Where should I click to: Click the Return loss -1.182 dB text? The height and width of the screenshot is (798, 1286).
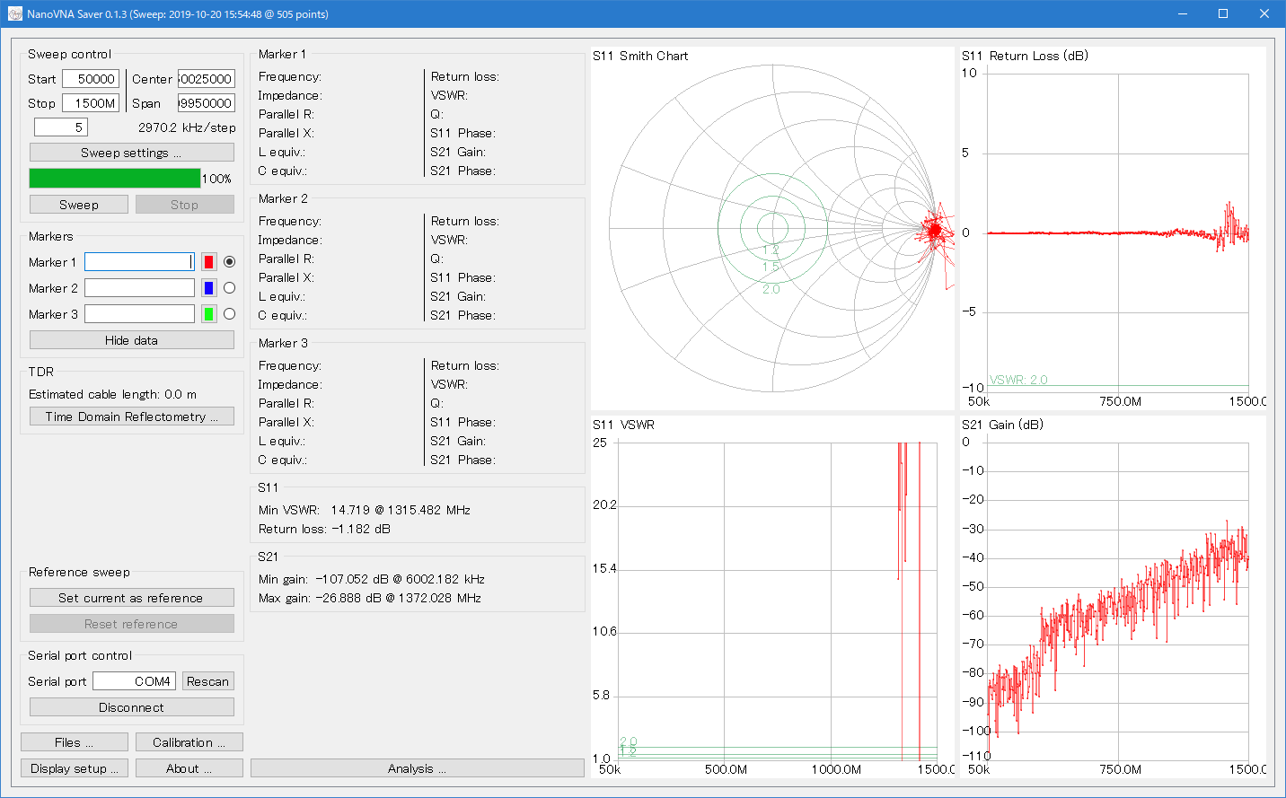[324, 529]
